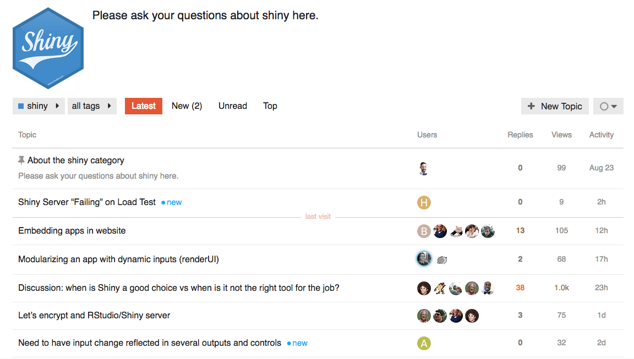
Task: Expand the all tags dropdown
Action: pyautogui.click(x=92, y=106)
